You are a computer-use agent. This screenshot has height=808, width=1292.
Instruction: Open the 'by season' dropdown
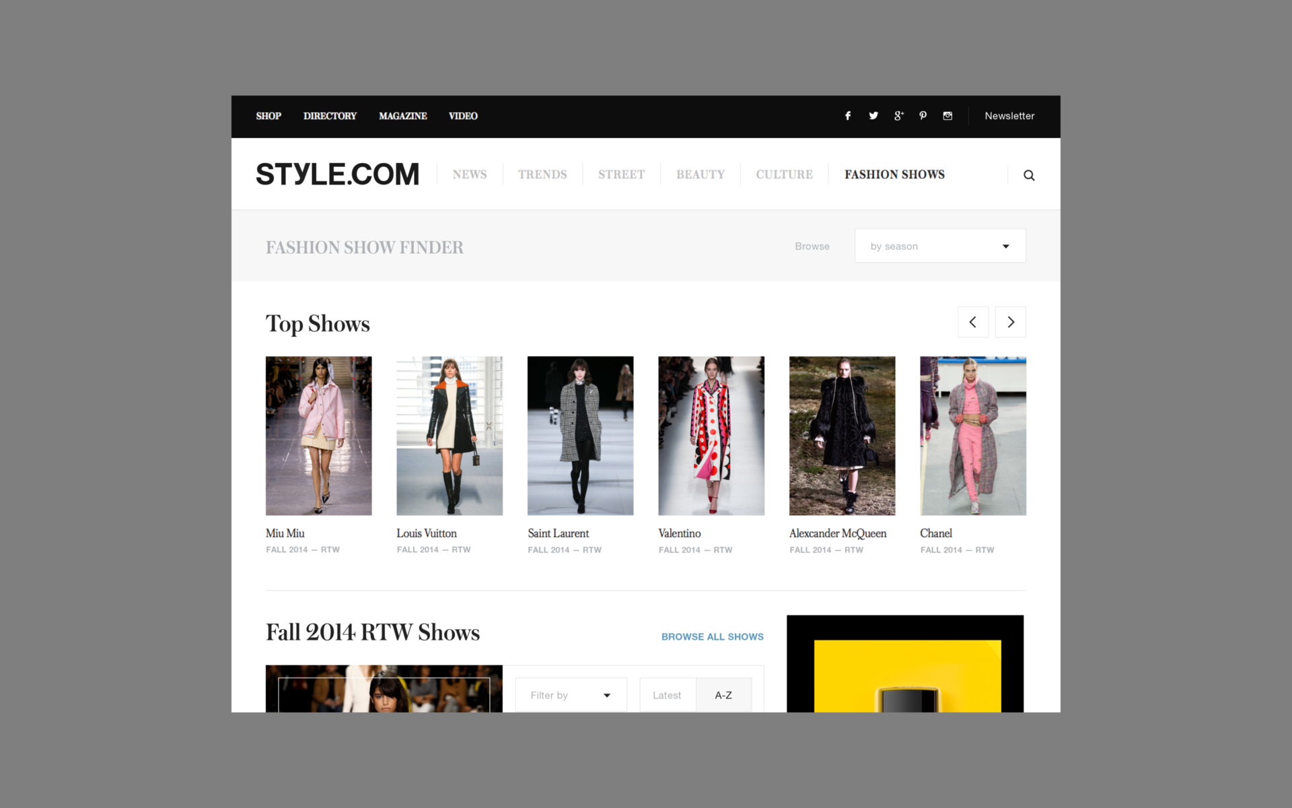939,246
